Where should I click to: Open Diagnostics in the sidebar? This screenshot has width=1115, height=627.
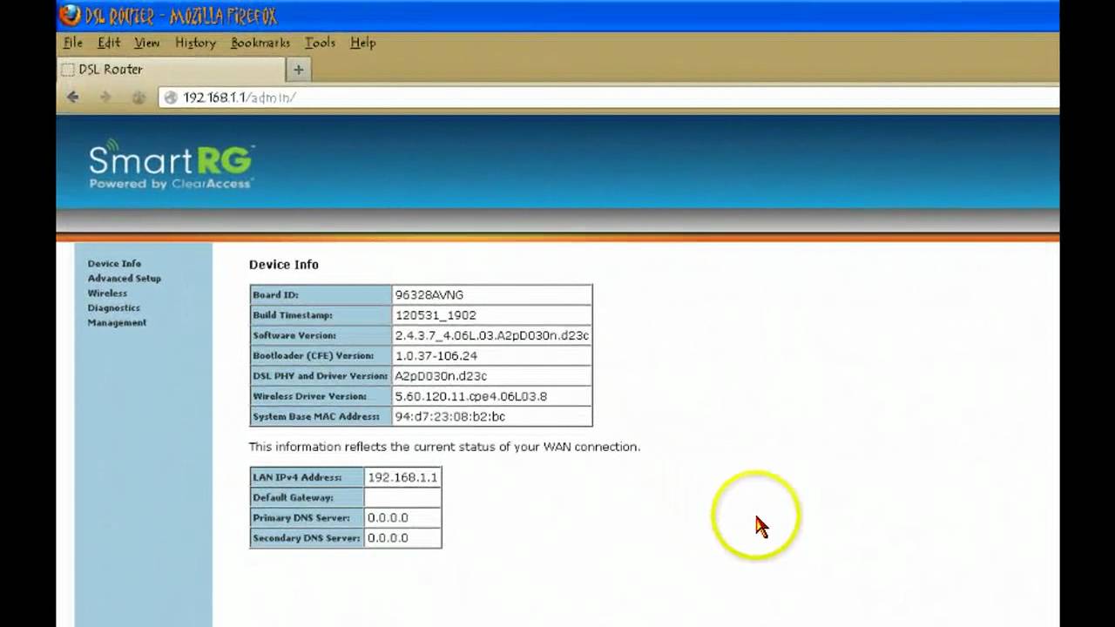point(113,308)
